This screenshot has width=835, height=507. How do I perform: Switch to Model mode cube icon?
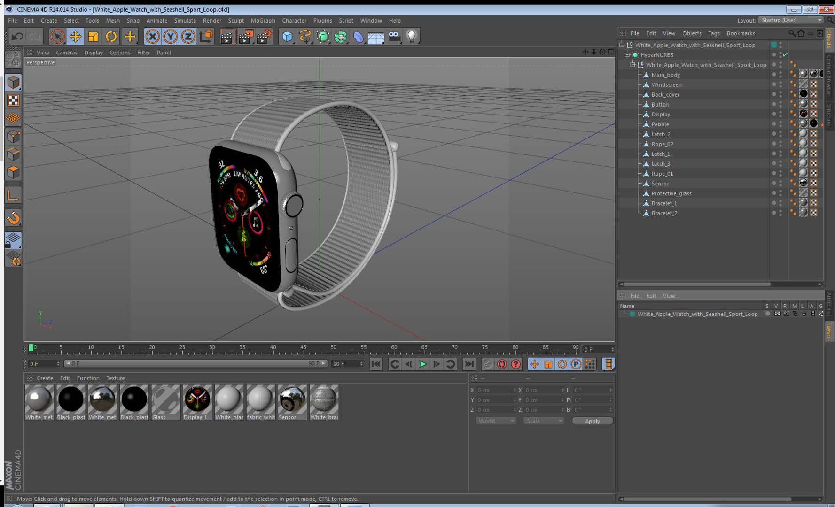13,82
